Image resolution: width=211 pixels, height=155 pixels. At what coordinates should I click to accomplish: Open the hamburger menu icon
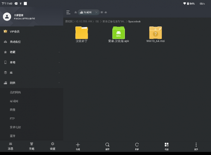tap(68, 12)
